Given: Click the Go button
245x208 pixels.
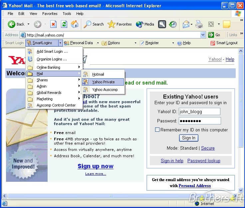Looking at the screenshot, I should click(x=214, y=35).
